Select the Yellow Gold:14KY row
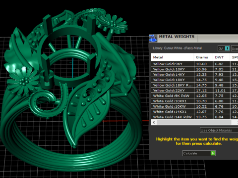 194,75
